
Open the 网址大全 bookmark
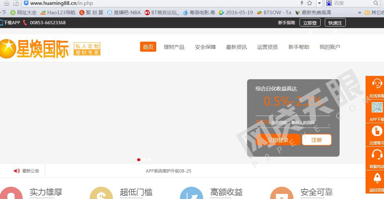coord(24,13)
